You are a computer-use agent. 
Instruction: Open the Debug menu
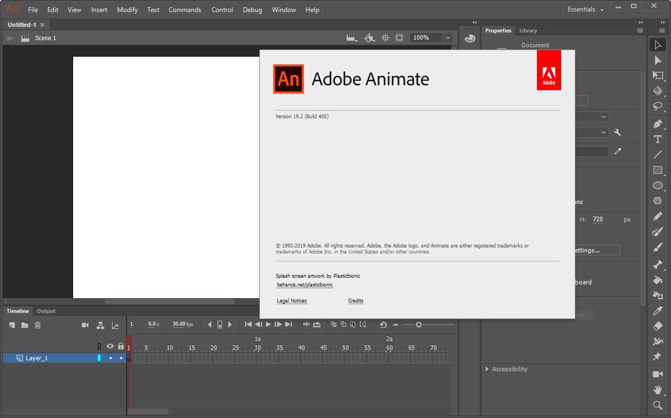pyautogui.click(x=252, y=9)
